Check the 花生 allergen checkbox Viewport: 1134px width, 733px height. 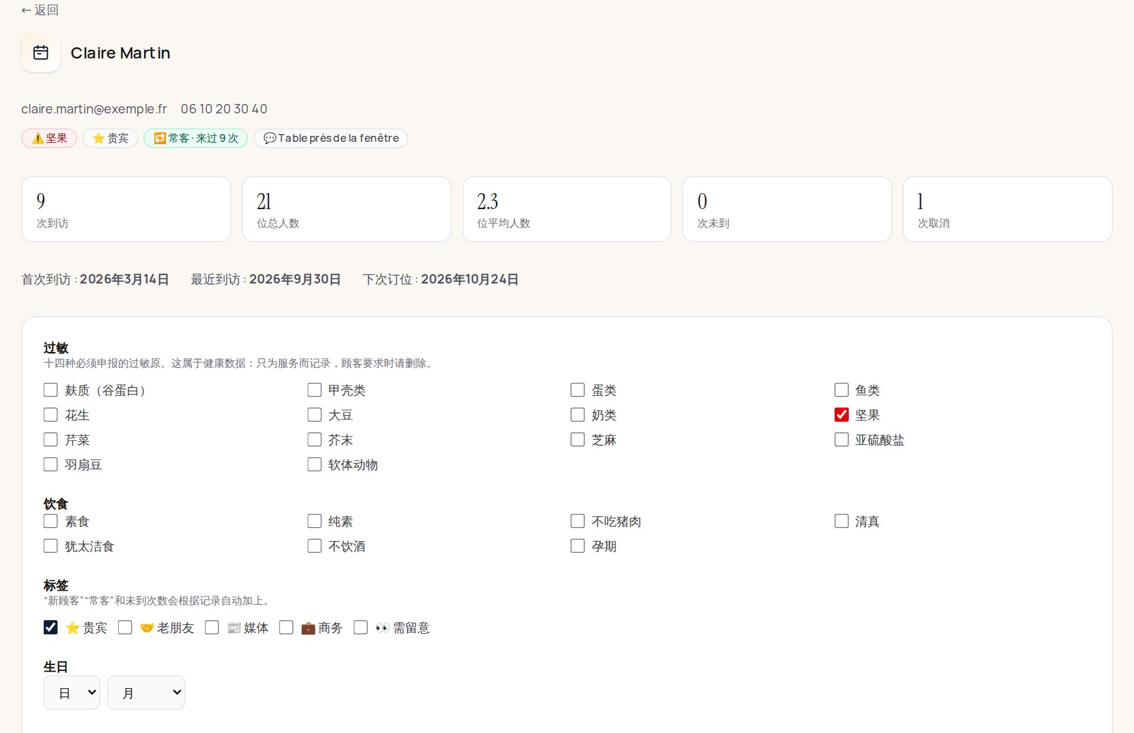click(50, 415)
